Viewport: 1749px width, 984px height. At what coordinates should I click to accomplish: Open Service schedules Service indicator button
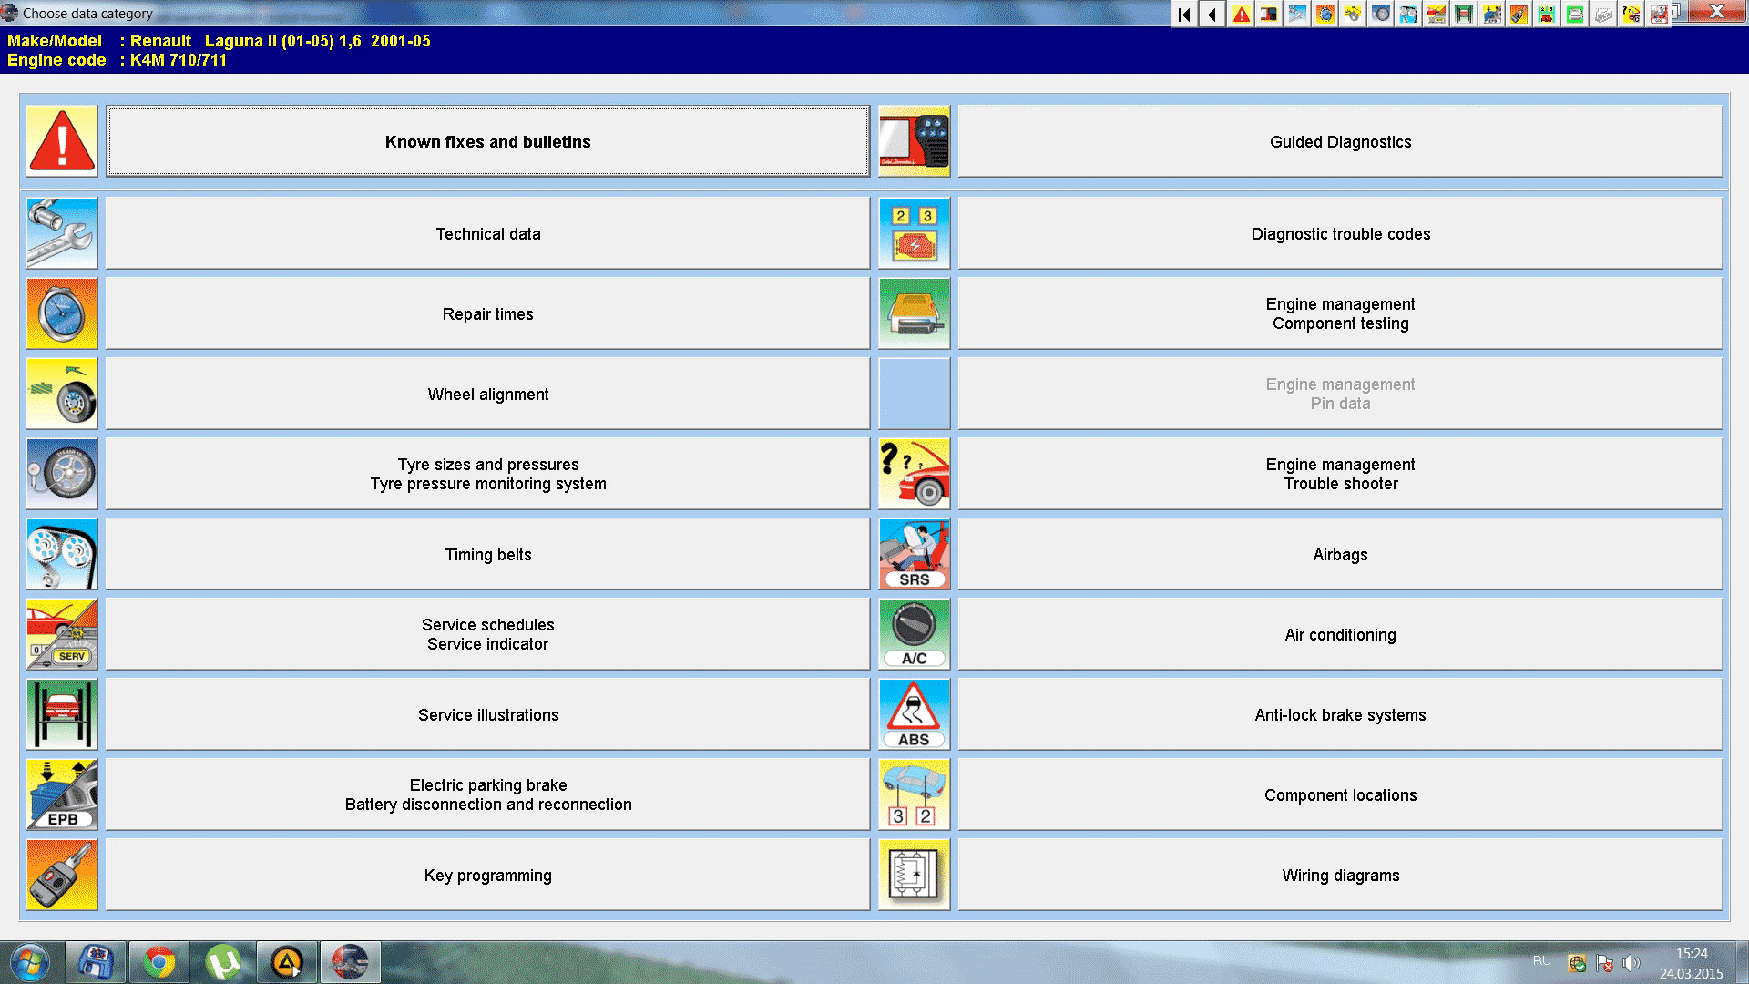(x=487, y=634)
